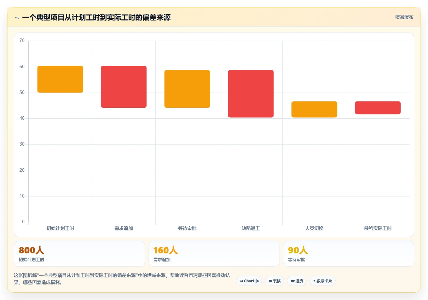
Task: Click the red 最终实际工时 bar
Action: click(378, 108)
